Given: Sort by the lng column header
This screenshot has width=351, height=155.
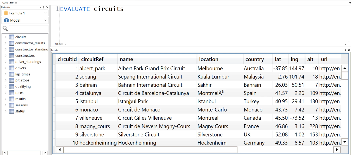Looking at the screenshot, I should coord(297,59).
